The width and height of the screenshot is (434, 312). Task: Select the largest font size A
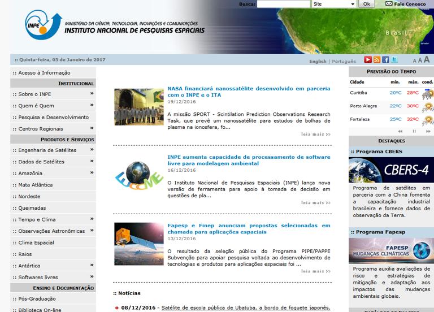[427, 60]
